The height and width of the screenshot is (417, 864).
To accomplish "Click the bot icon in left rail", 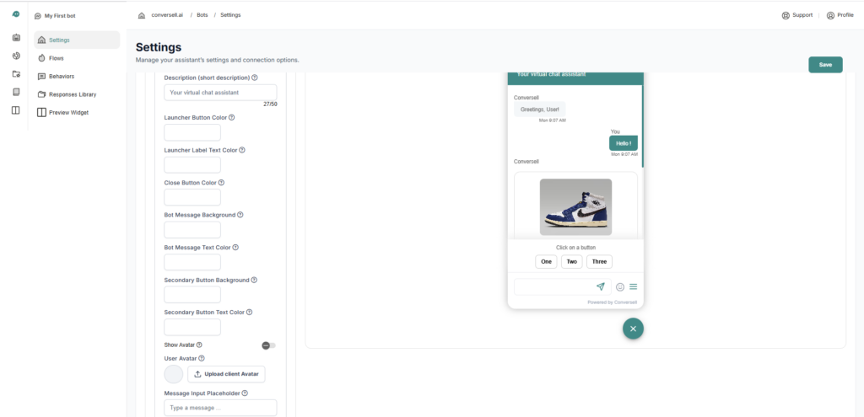I will point(16,38).
